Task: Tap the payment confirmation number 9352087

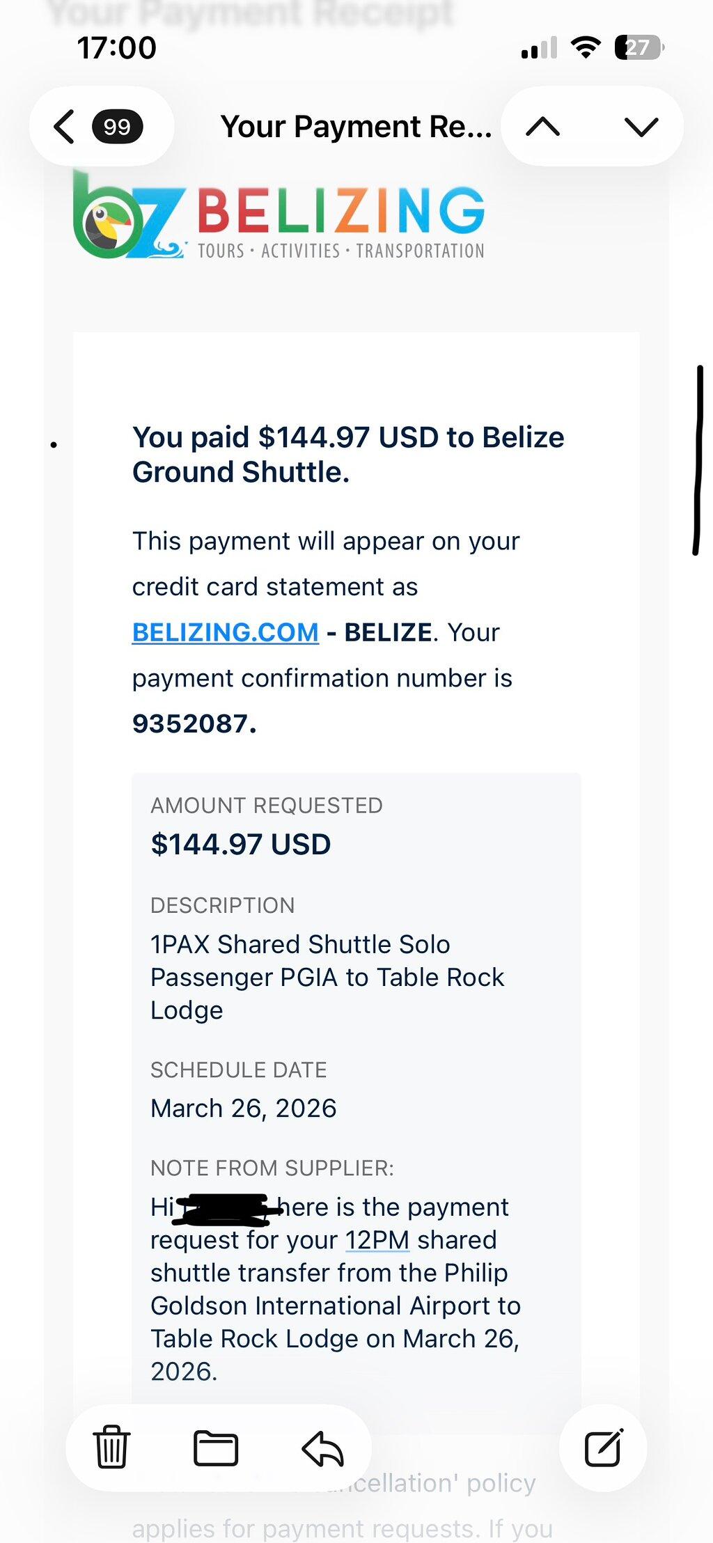Action: click(194, 723)
